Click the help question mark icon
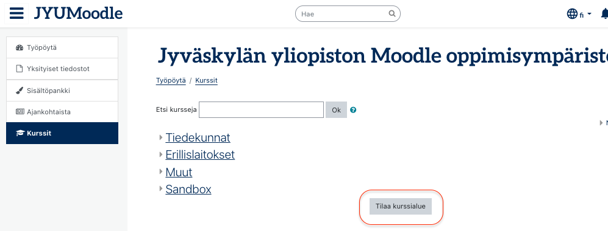The height and width of the screenshot is (231, 608). 353,109
